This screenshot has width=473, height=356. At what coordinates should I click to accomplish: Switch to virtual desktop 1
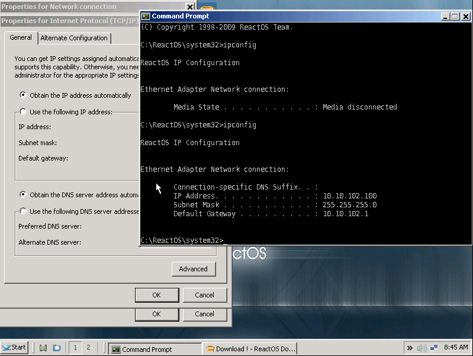pos(75,348)
